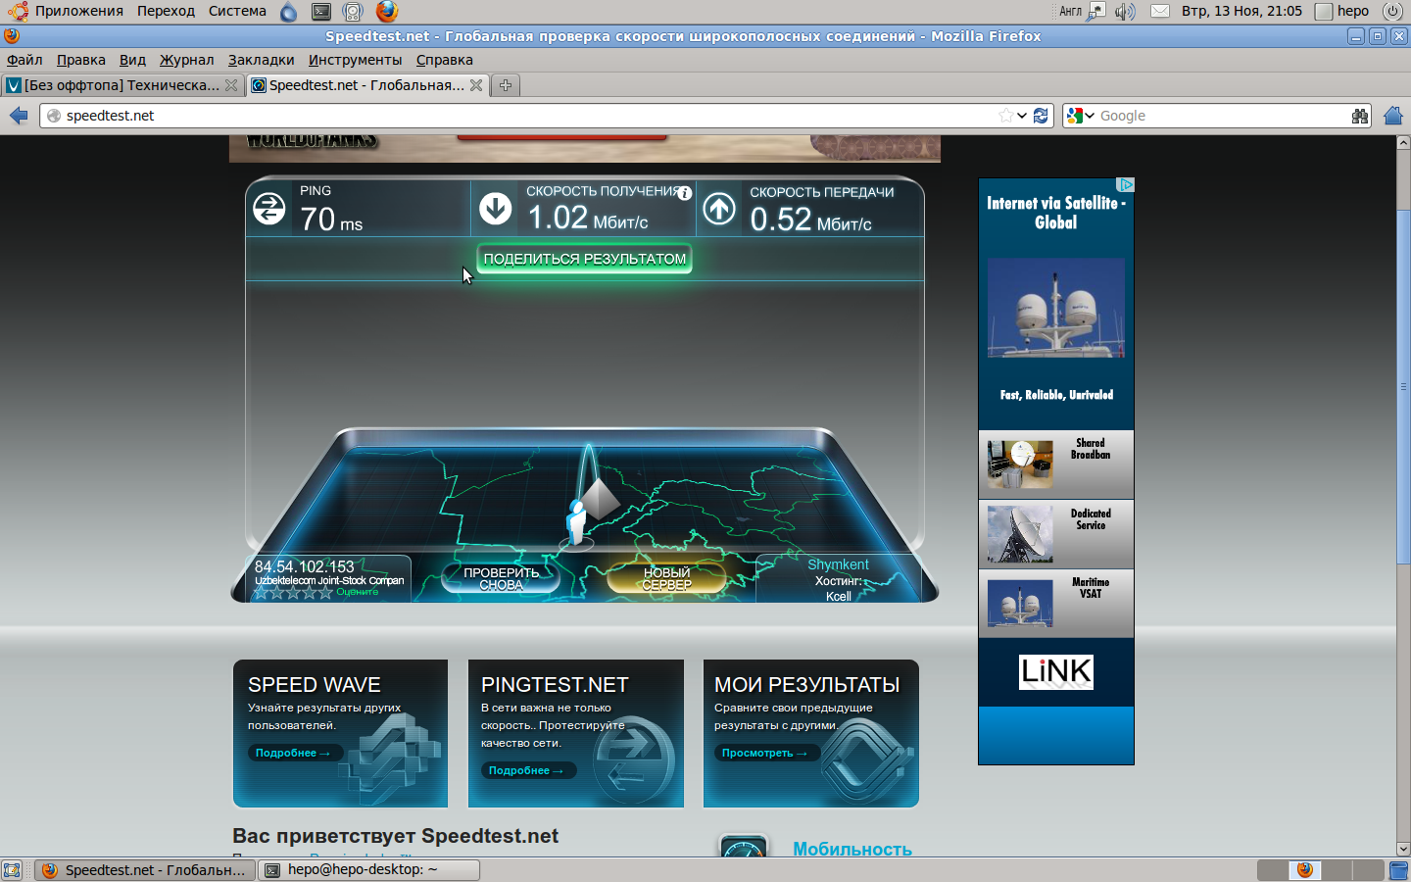Open the Закладки menu
The height and width of the screenshot is (882, 1411).
(262, 60)
